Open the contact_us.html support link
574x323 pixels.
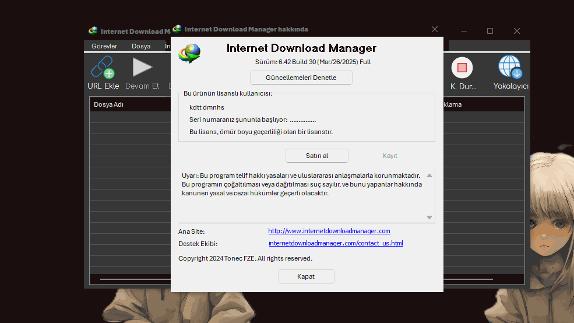point(336,243)
